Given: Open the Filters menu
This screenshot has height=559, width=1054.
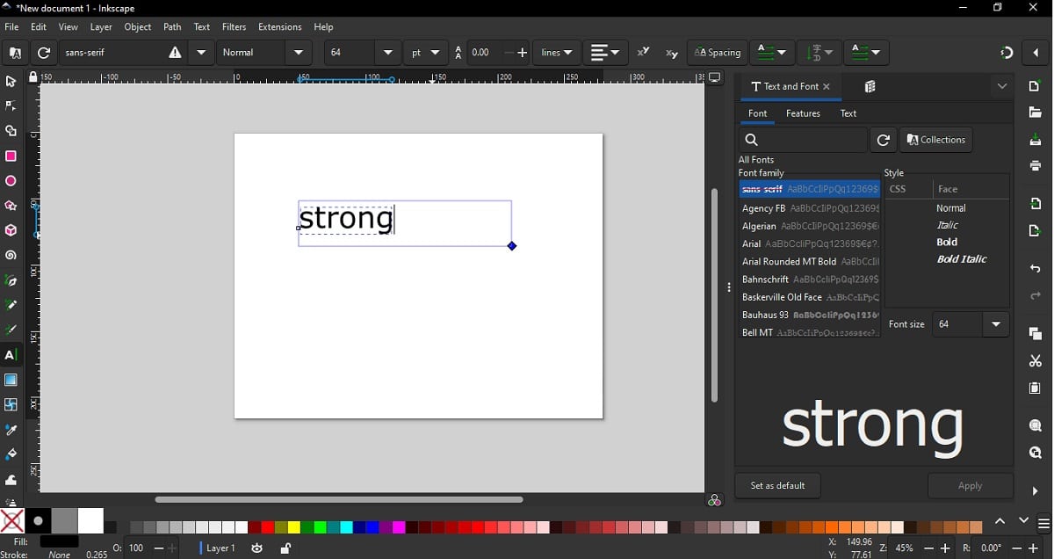Looking at the screenshot, I should coord(234,26).
